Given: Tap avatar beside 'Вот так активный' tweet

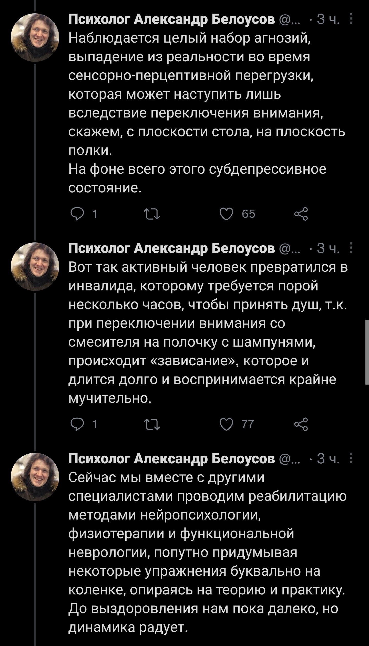Looking at the screenshot, I should (x=35, y=267).
